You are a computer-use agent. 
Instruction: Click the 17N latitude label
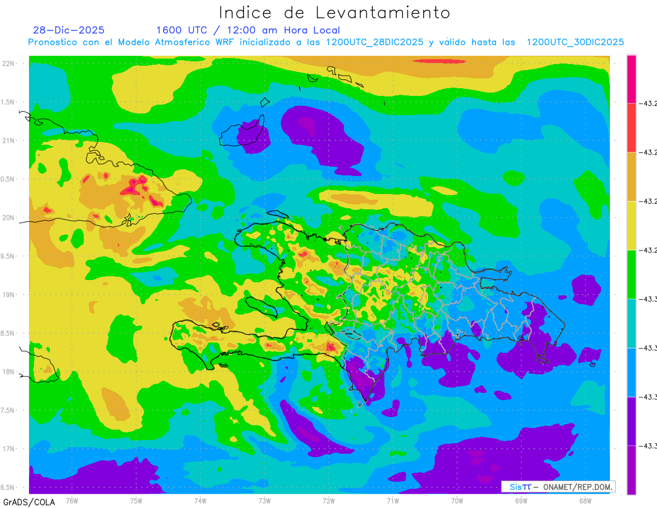pos(9,449)
